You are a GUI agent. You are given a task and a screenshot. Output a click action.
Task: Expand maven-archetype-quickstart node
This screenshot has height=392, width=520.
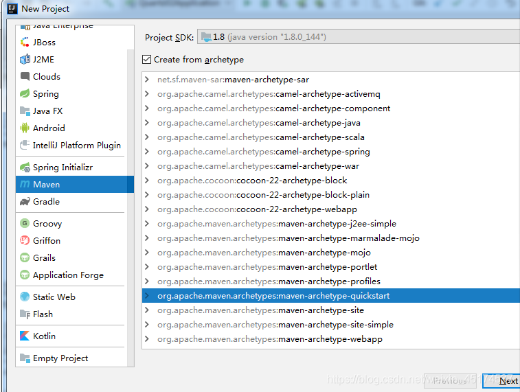(x=147, y=296)
